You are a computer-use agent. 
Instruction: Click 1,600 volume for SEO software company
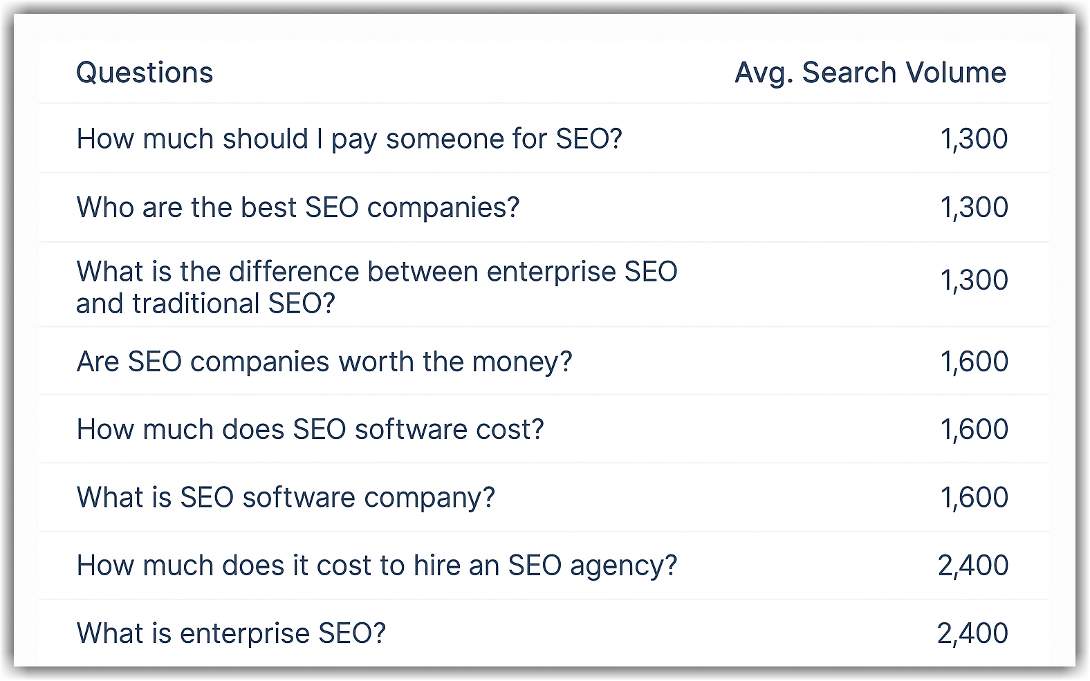974,498
